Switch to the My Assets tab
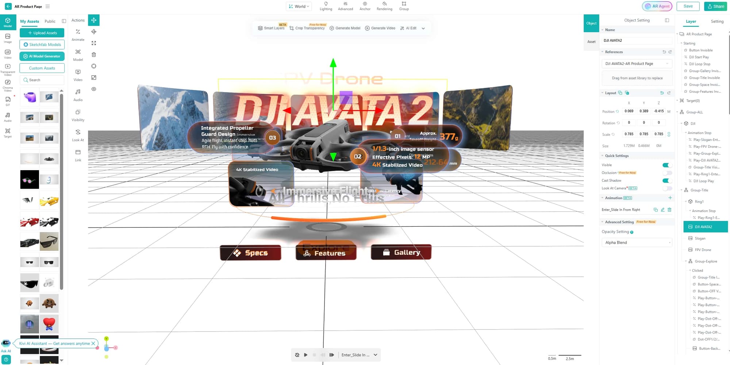Viewport: 730px width, 365px height. (30, 21)
